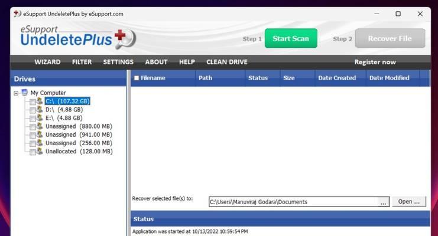Minimize the UndeletePlus window

coord(377,14)
